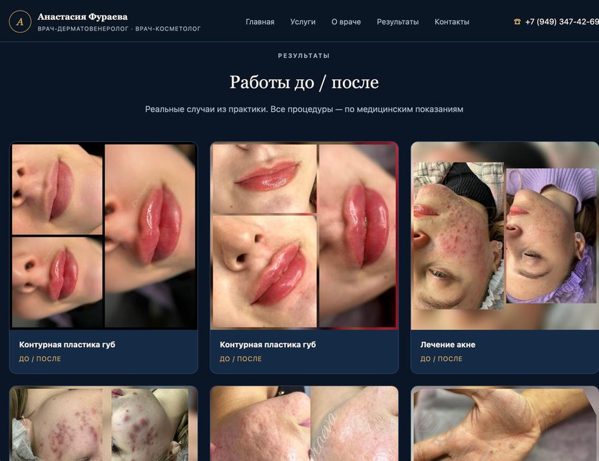The width and height of the screenshot is (599, 461).
Task: Click the Лечение акне card title
Action: [x=448, y=345]
